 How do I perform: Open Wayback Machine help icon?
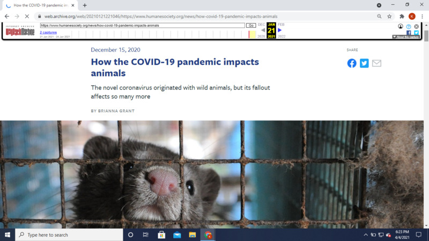point(409,26)
